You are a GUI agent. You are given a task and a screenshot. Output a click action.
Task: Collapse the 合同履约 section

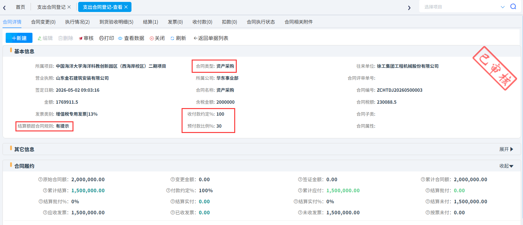pyautogui.click(x=506, y=166)
